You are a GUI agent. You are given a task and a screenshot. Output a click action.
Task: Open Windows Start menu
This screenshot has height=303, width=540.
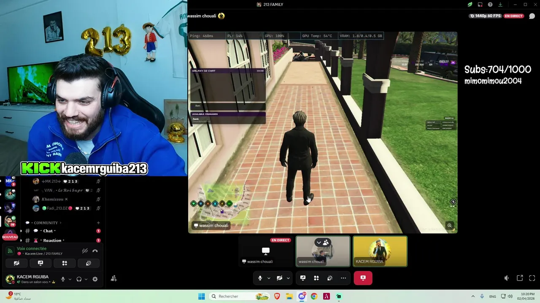pos(201,296)
